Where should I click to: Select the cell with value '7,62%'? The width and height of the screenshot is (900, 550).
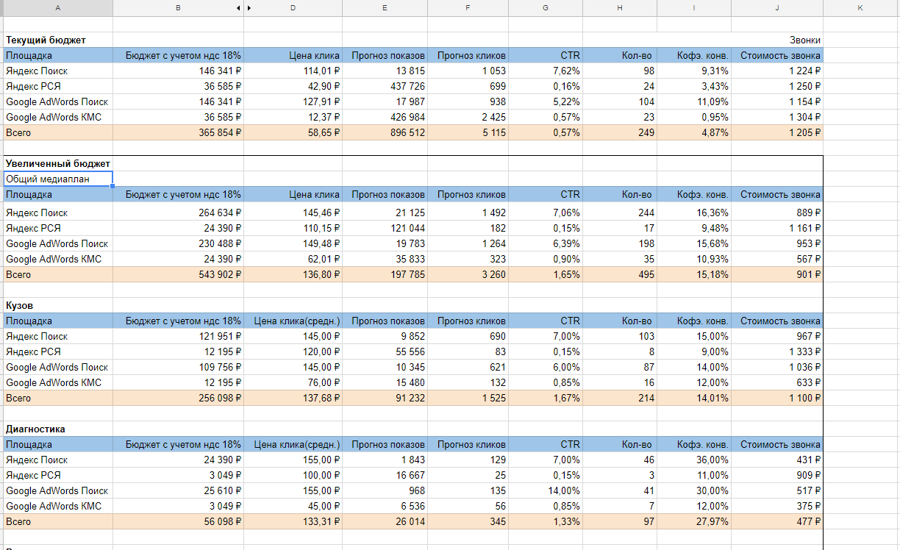[x=545, y=71]
